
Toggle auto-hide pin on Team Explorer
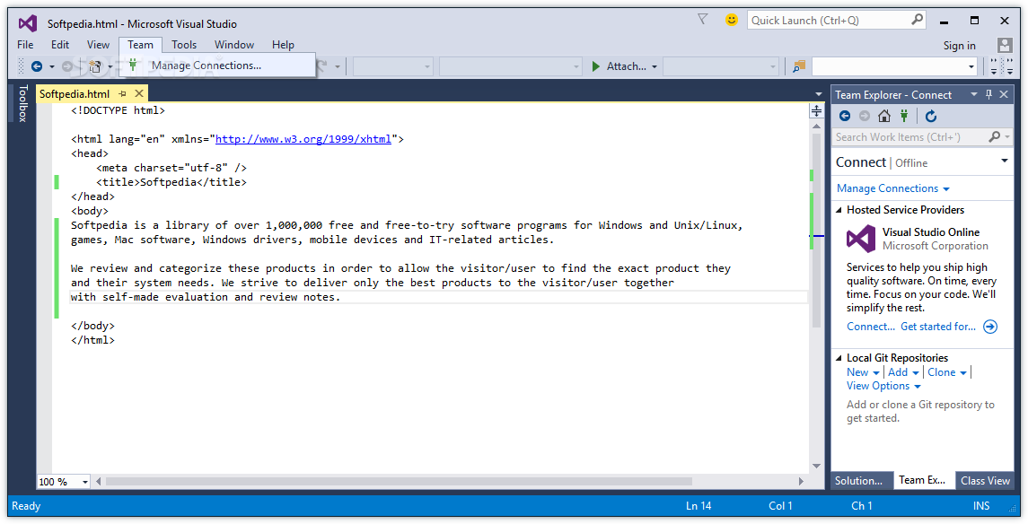tap(988, 94)
